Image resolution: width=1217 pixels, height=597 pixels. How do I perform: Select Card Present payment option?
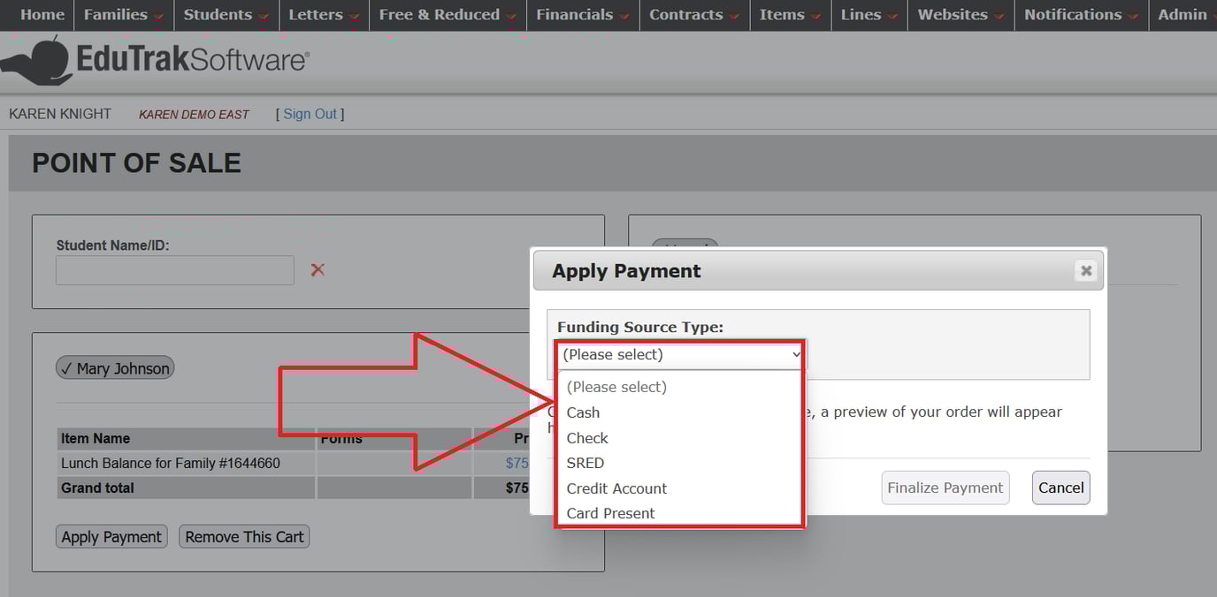[610, 513]
